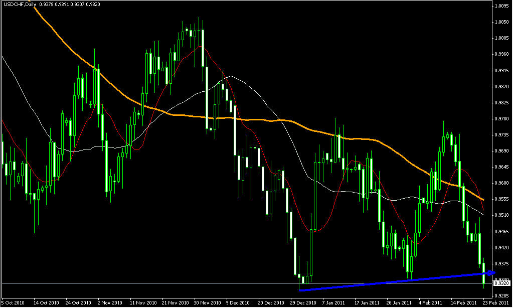This screenshot has width=513, height=308.
Task: Select the 23 Feb 2011 date label
Action: (x=496, y=303)
